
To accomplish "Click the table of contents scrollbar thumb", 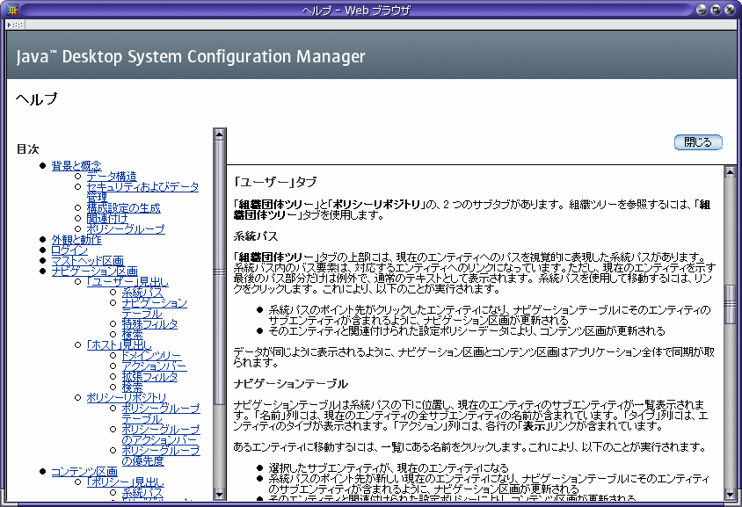I will [219, 272].
